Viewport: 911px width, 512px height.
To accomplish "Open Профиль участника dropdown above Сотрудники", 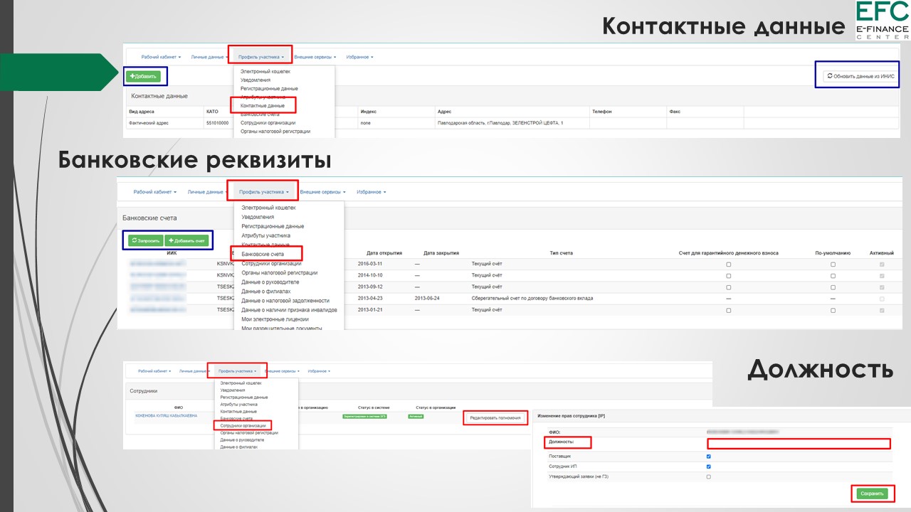I will (x=237, y=371).
